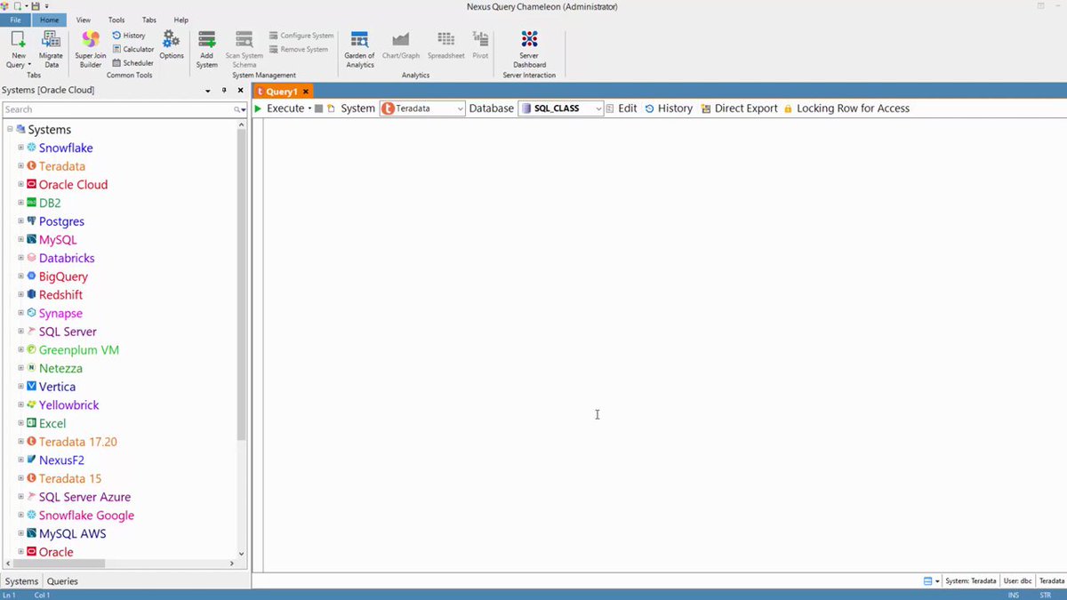Click Add System icon

pos(207,39)
